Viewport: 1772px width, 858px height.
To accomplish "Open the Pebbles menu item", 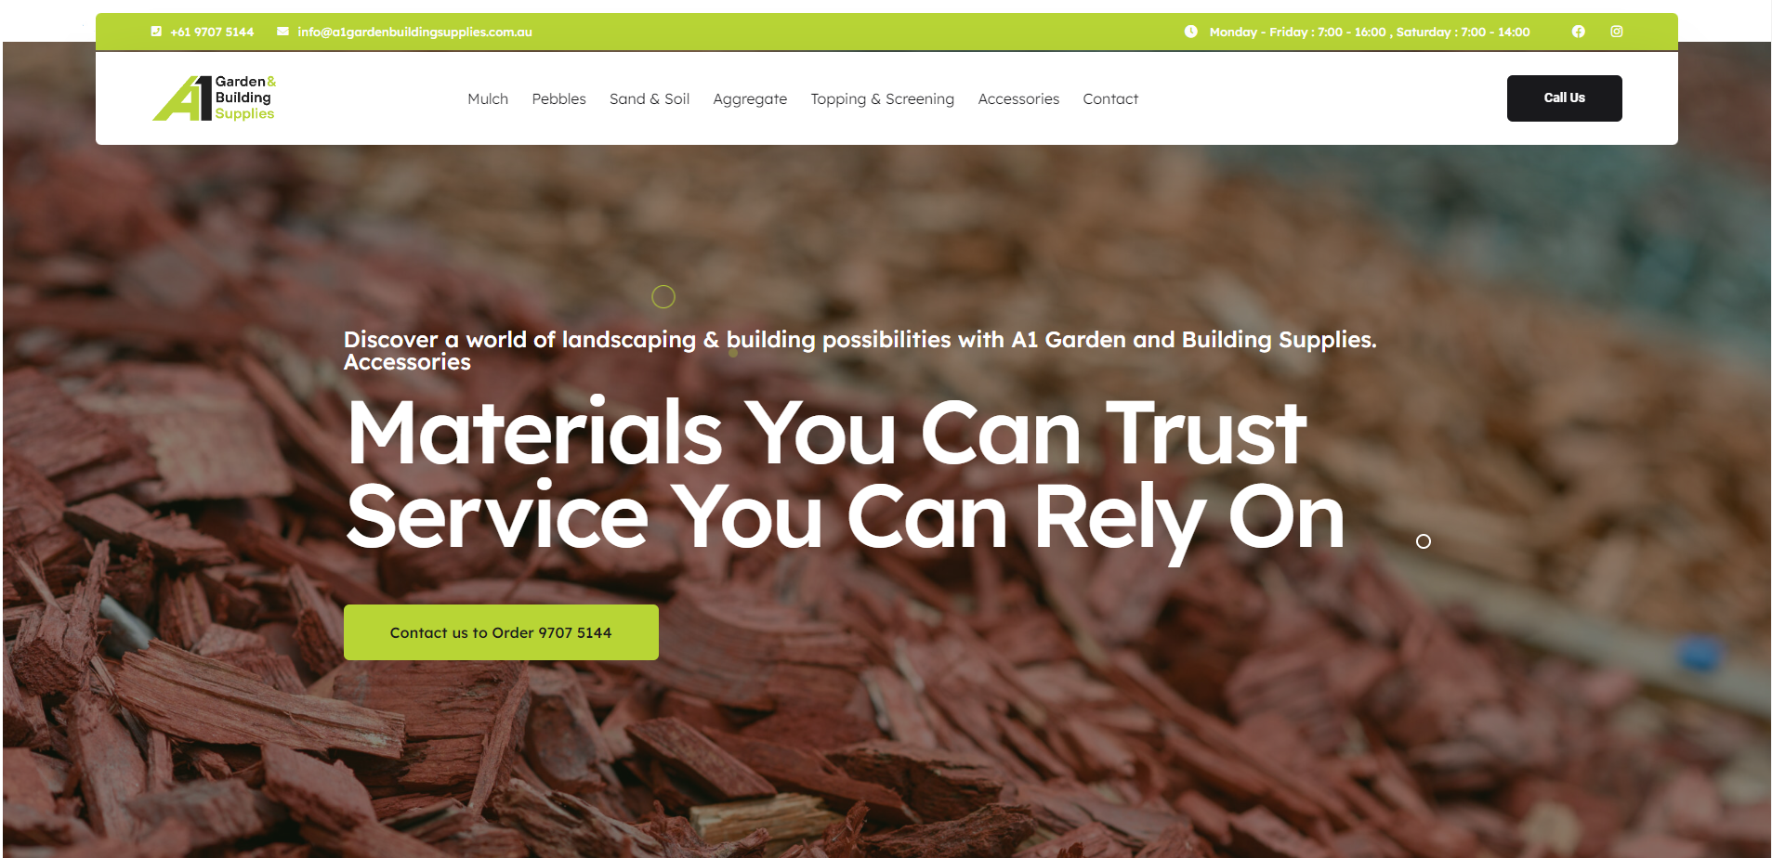I will pyautogui.click(x=558, y=98).
